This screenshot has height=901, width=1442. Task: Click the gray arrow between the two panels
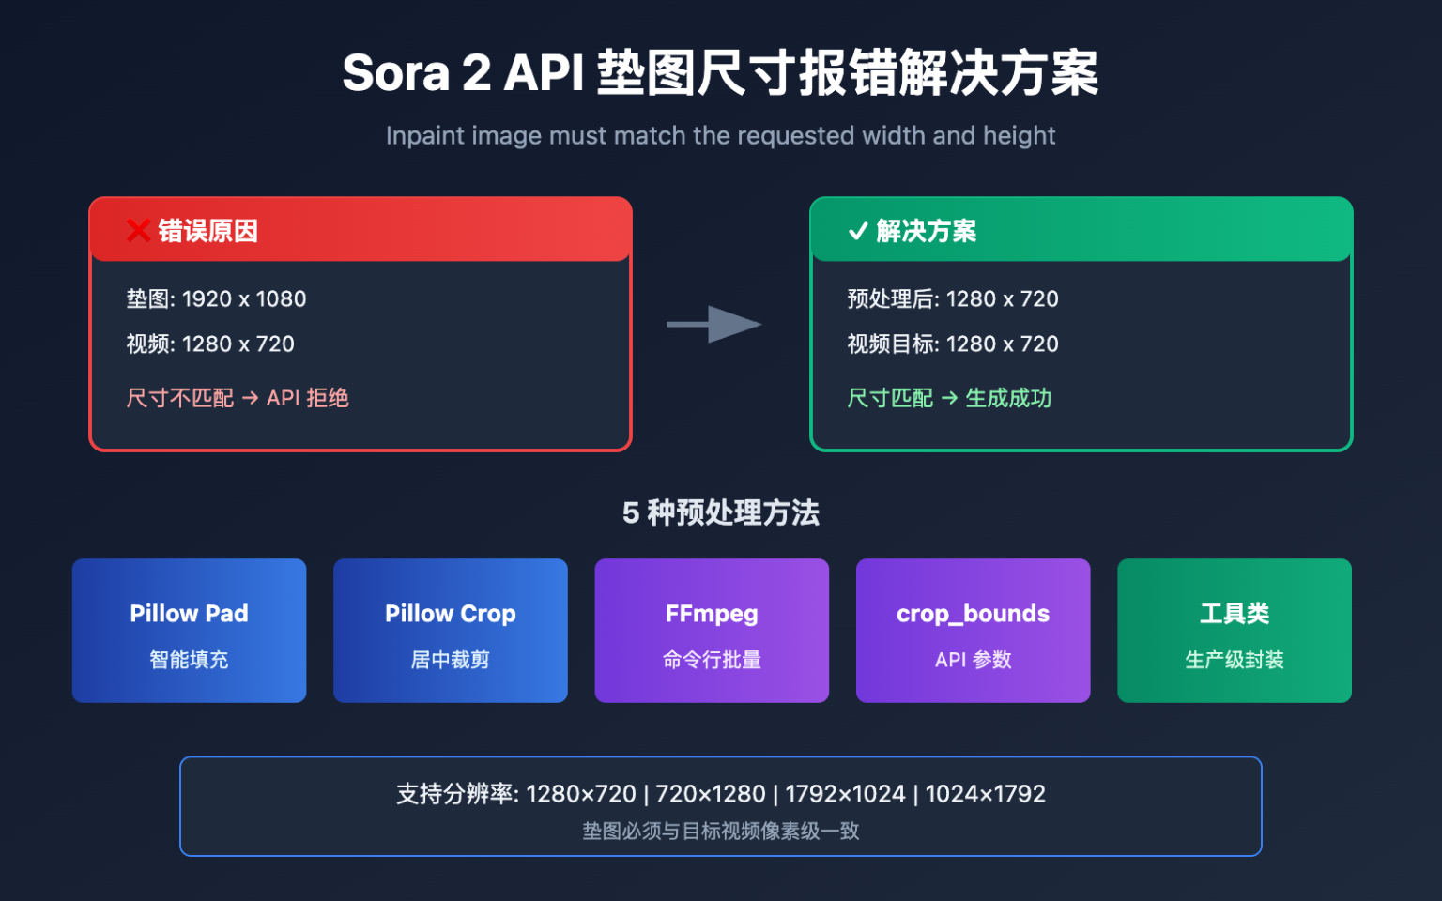(713, 325)
